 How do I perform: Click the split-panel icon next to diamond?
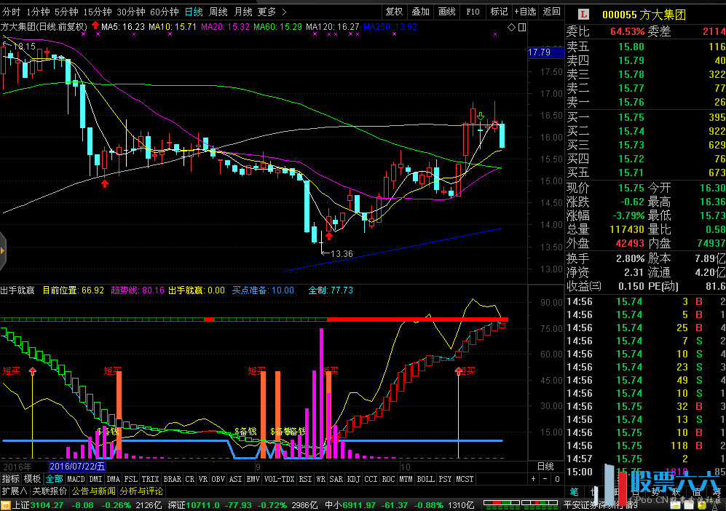pos(521,27)
